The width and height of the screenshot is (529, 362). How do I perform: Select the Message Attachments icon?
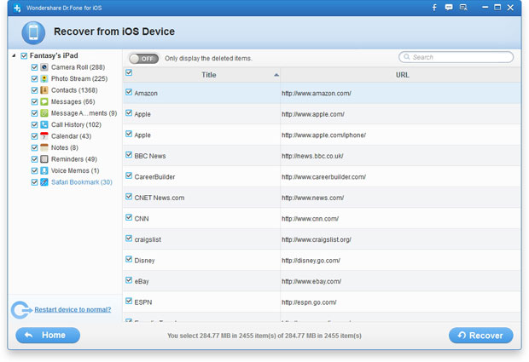(x=44, y=113)
